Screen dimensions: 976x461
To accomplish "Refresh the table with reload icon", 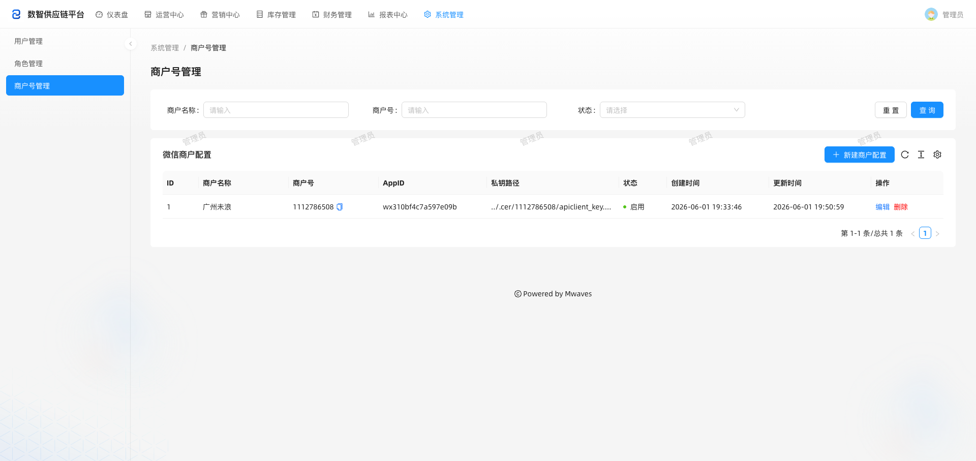I will tap(905, 155).
